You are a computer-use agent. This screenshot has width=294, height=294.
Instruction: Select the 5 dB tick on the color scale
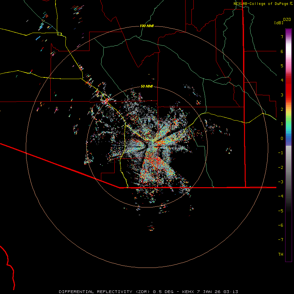point(282,66)
